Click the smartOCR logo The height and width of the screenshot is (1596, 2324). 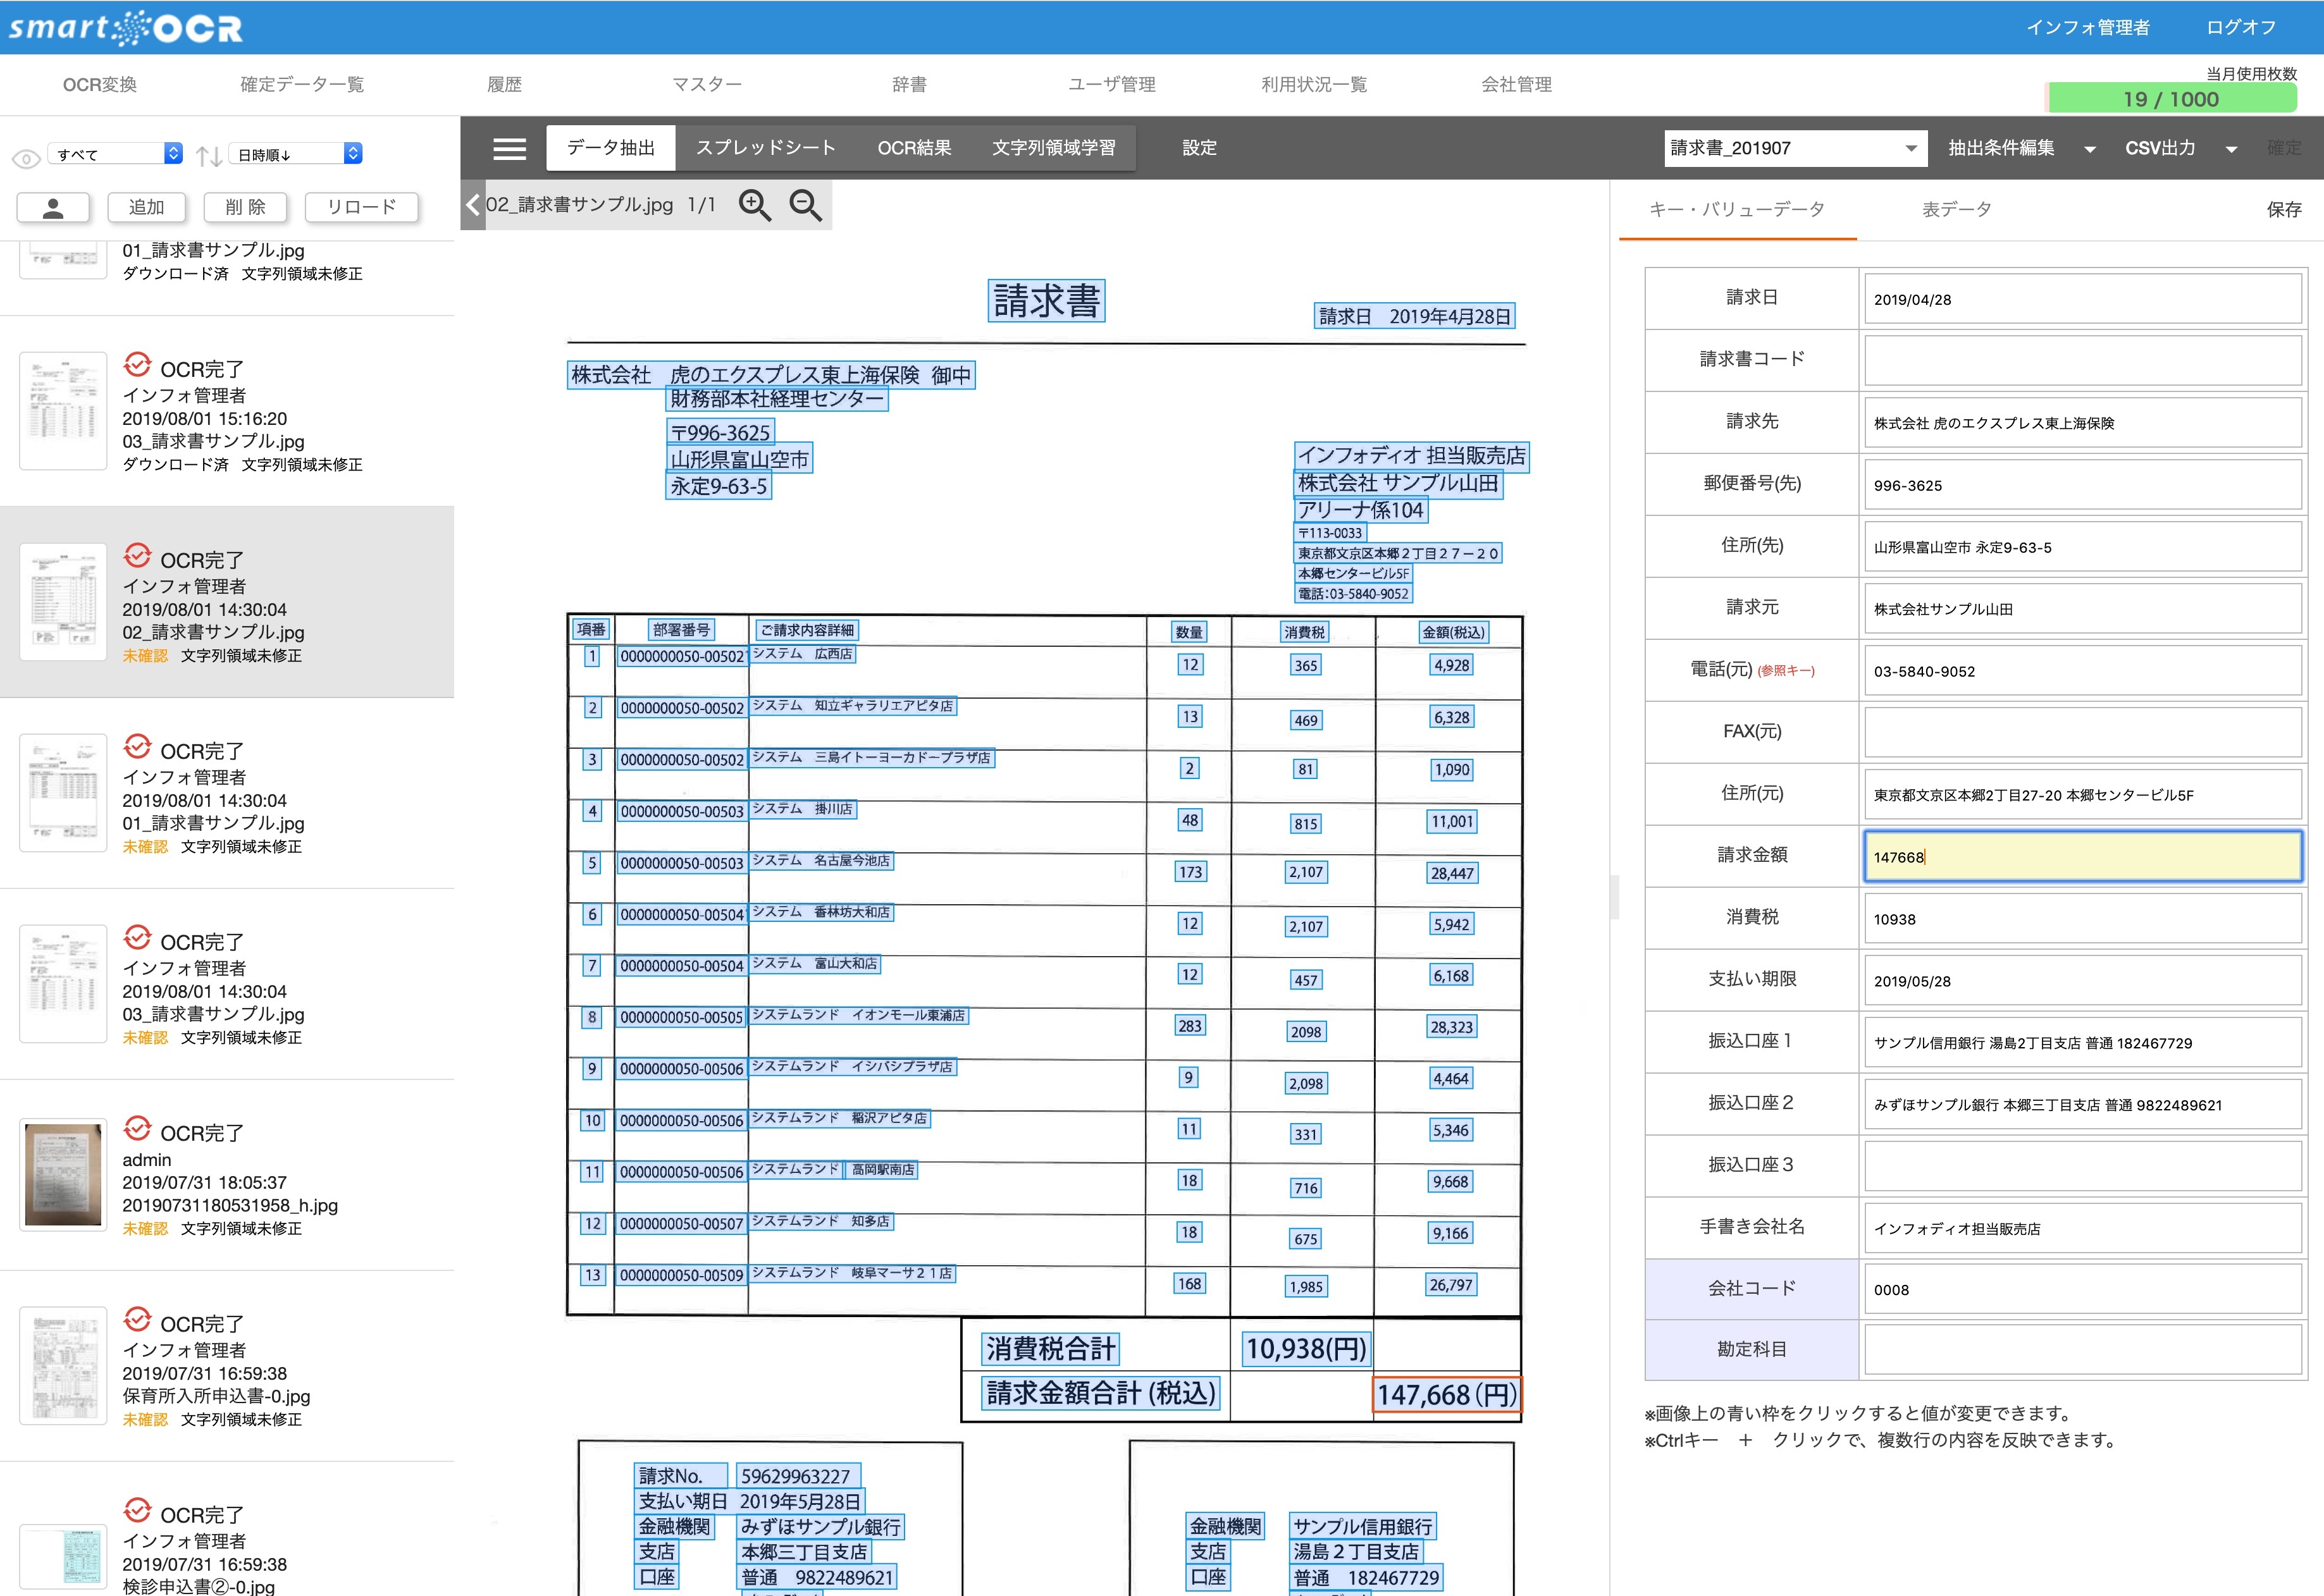coord(126,27)
